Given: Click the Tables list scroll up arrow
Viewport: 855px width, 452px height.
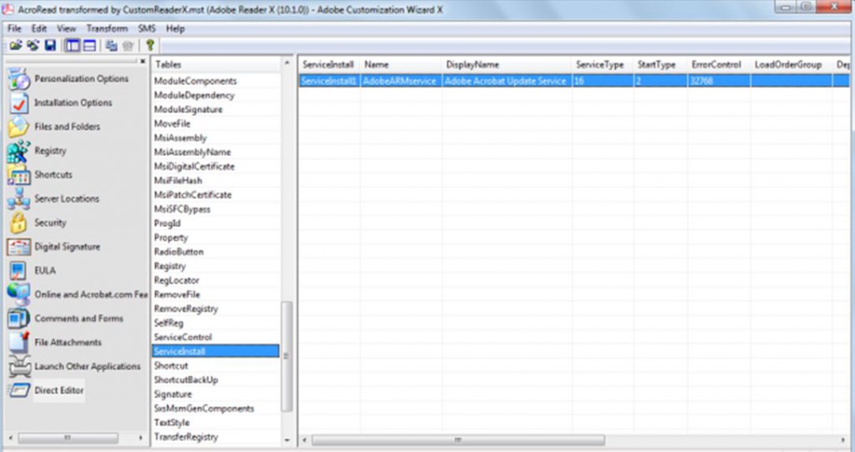Looking at the screenshot, I should [287, 63].
